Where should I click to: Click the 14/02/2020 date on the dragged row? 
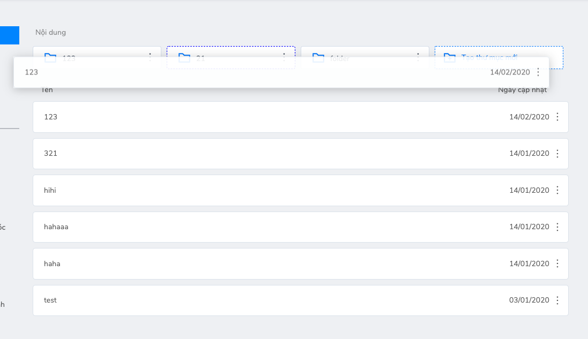tap(510, 72)
